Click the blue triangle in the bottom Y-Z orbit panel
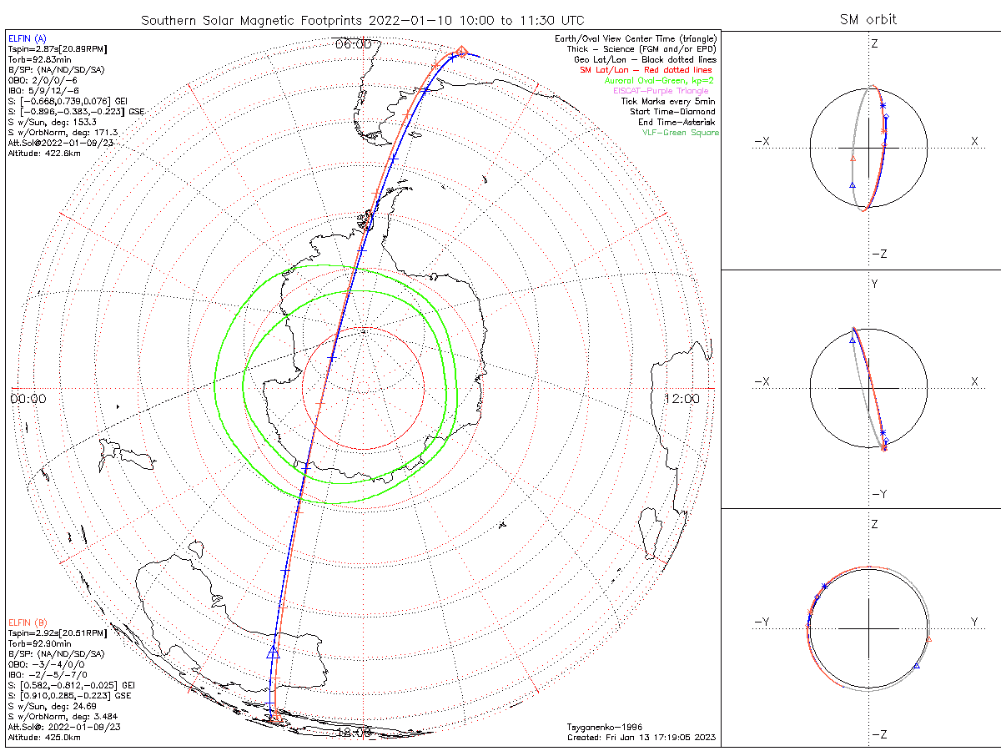The image size is (1001, 751). (x=917, y=665)
